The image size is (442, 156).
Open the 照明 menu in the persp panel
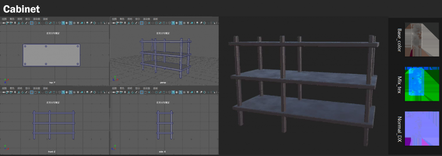coord(129,19)
